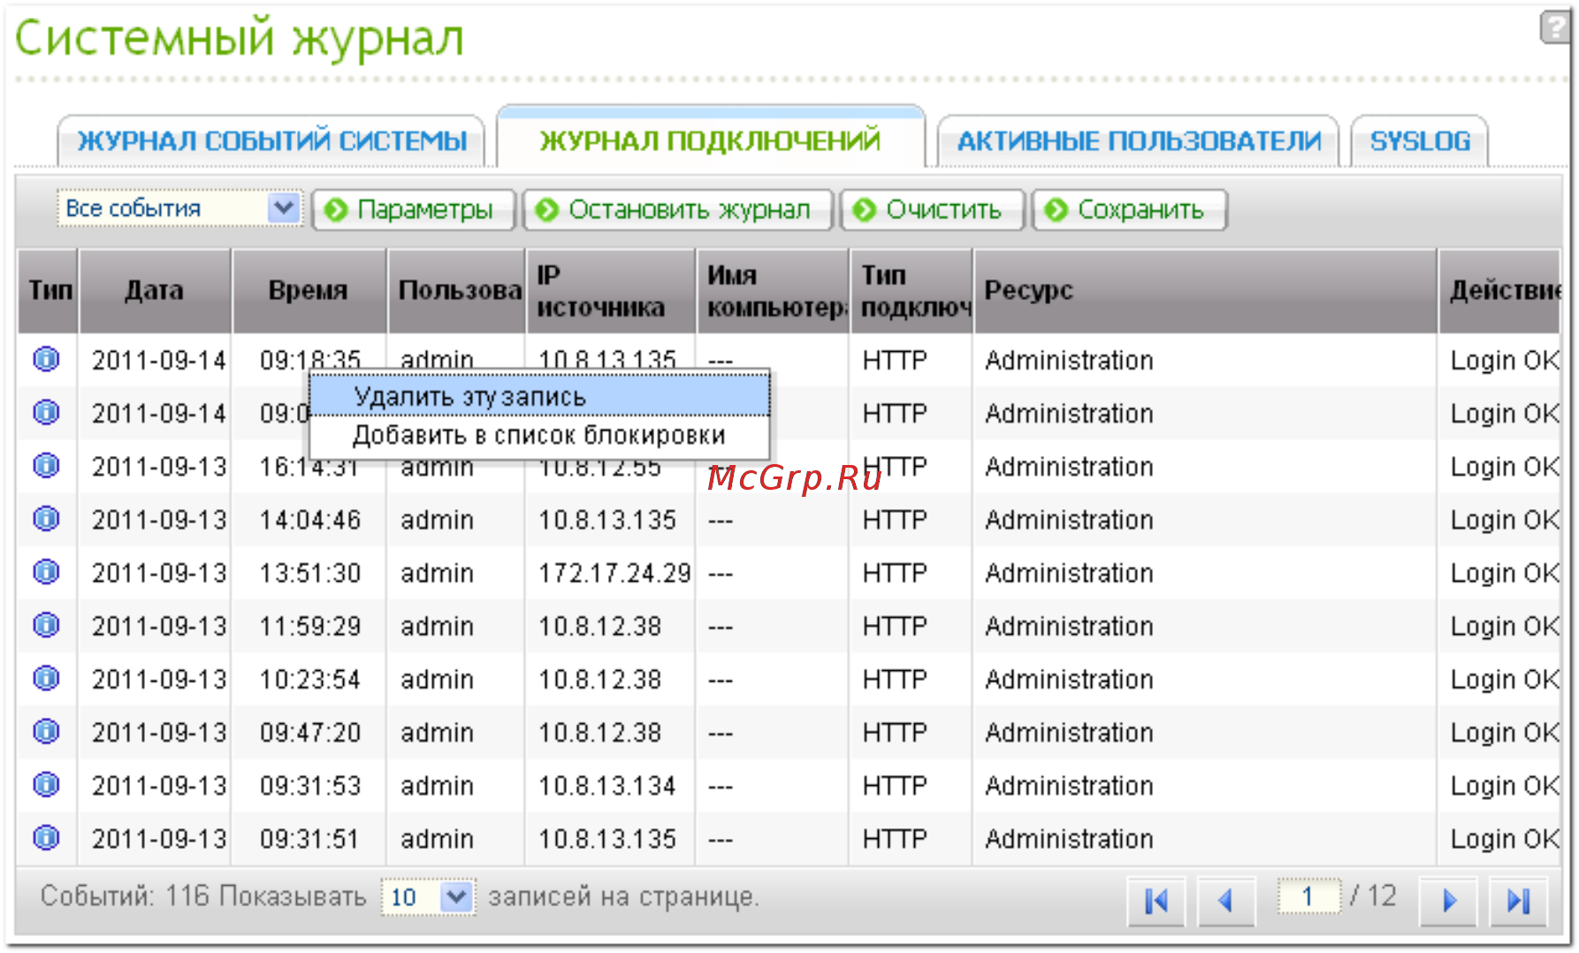Select IP cell 10.8.13.134

point(607,785)
